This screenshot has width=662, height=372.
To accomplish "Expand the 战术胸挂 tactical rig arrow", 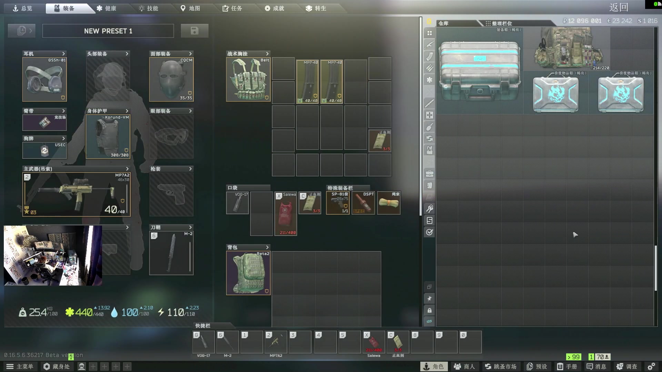I will [x=267, y=54].
